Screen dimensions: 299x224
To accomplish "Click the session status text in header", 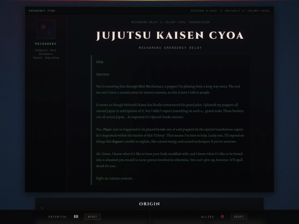I will (230, 11).
